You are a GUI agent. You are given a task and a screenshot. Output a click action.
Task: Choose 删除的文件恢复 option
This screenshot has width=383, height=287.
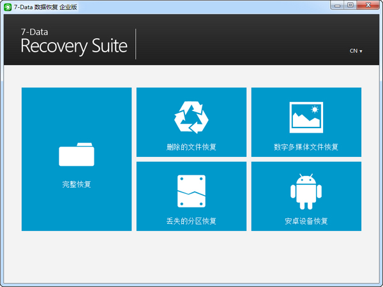point(191,122)
